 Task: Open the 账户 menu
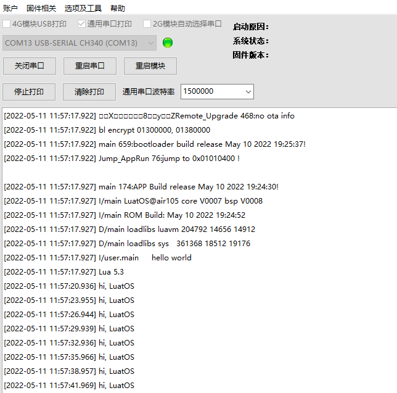(10, 8)
